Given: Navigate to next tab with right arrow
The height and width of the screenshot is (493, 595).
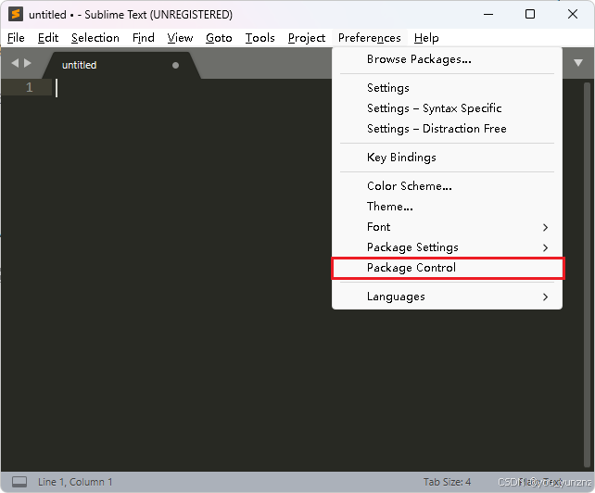Looking at the screenshot, I should (x=28, y=63).
